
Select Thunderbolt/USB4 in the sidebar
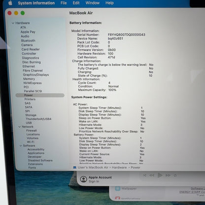click(x=38, y=119)
